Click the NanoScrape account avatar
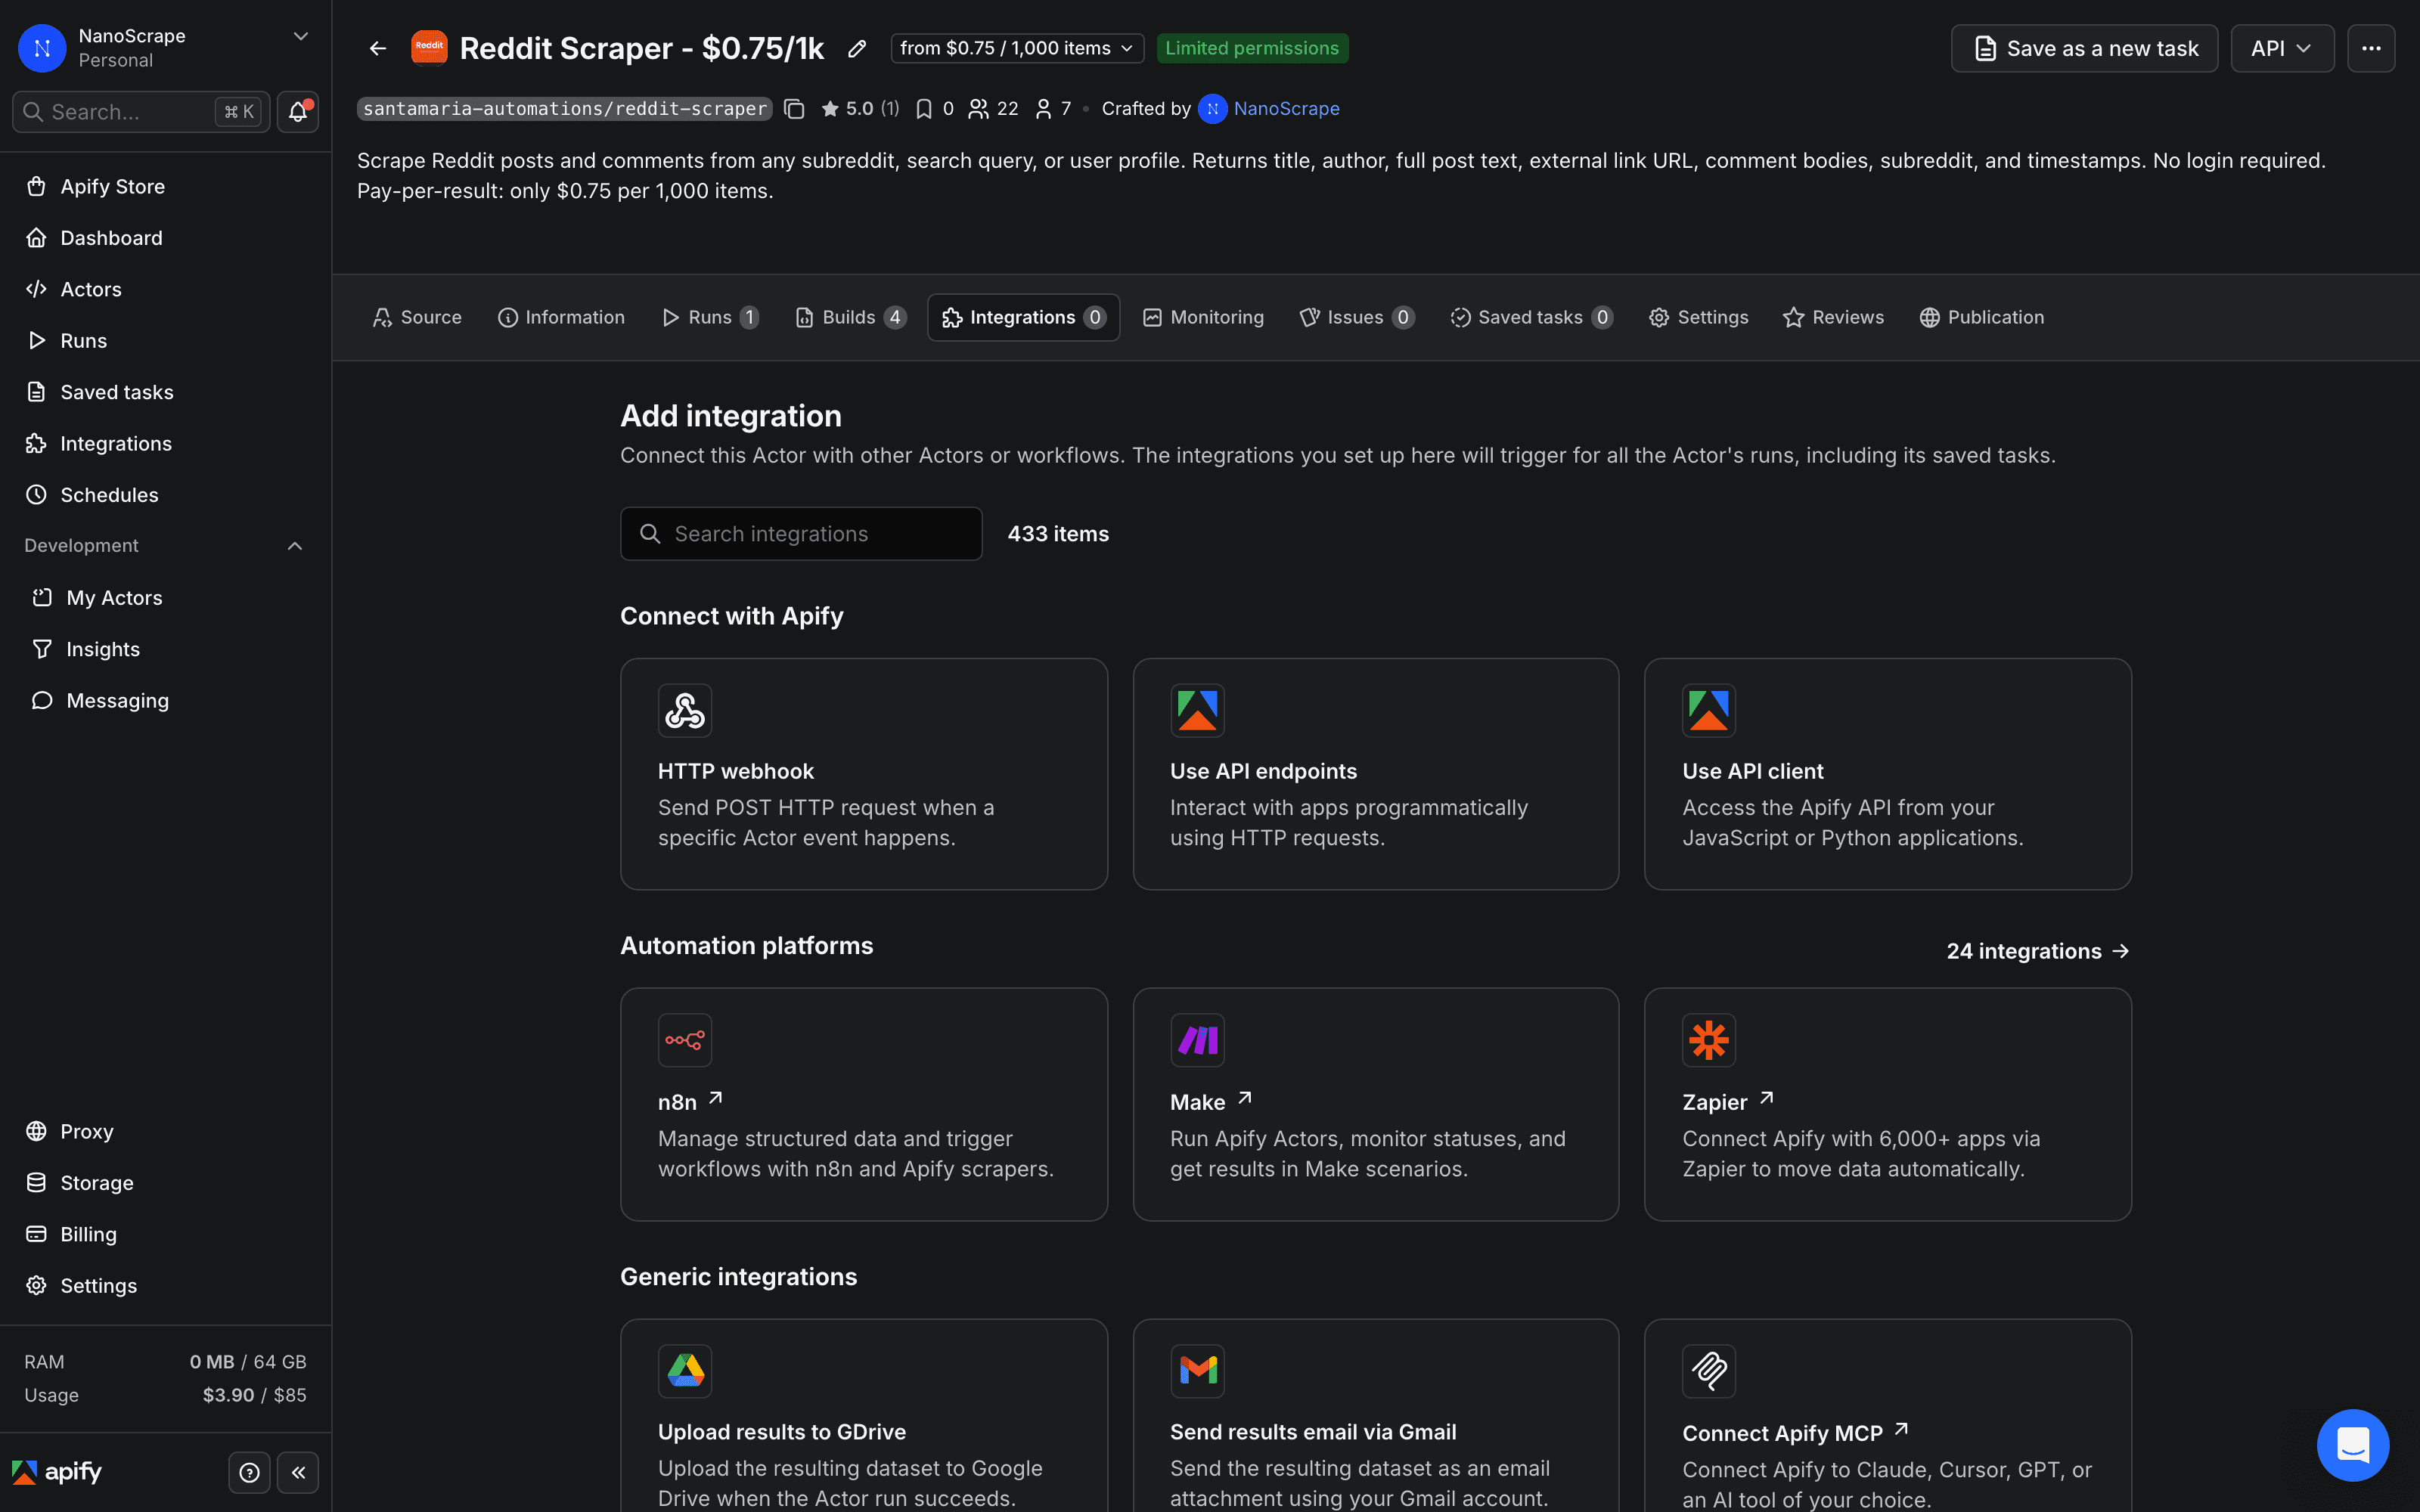2420x1512 pixels. click(42, 48)
